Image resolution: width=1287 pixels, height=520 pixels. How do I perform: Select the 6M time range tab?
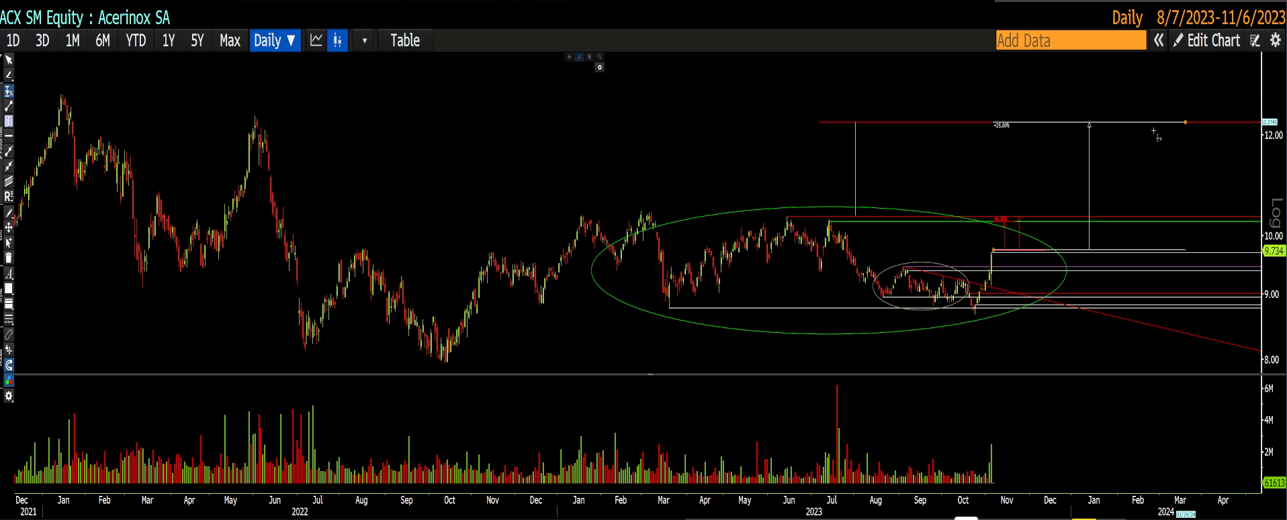102,40
